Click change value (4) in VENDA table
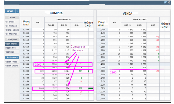 click(x=158, y=47)
